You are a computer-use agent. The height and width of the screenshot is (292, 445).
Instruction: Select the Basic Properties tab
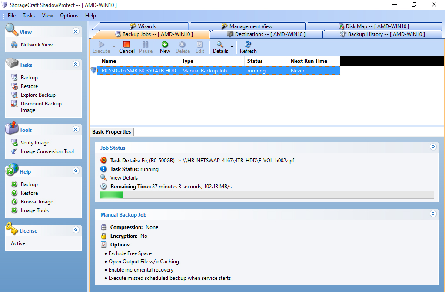coord(112,132)
